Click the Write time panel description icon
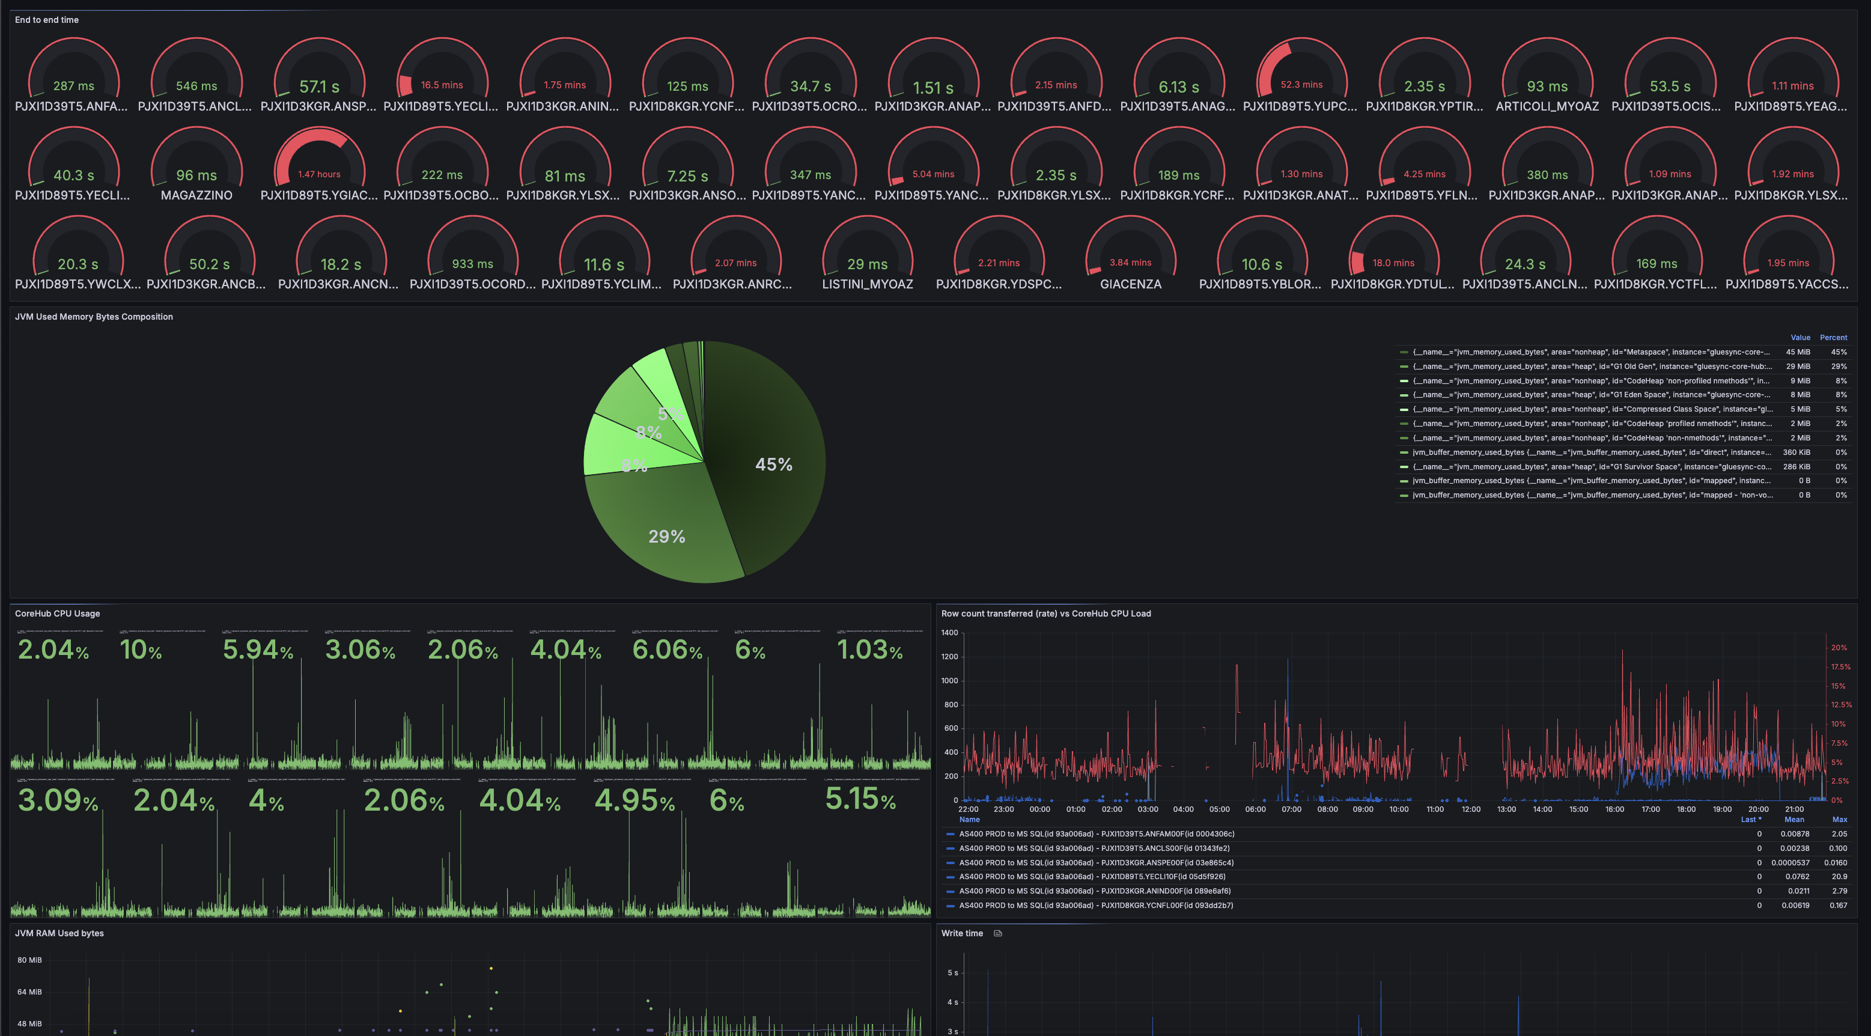Viewport: 1871px width, 1036px height. [x=997, y=934]
